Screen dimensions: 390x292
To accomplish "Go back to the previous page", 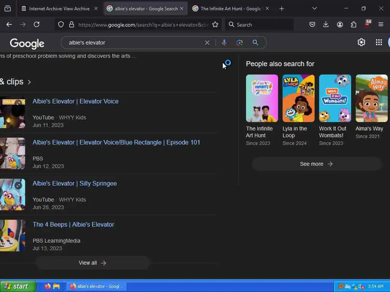I will (x=9, y=24).
